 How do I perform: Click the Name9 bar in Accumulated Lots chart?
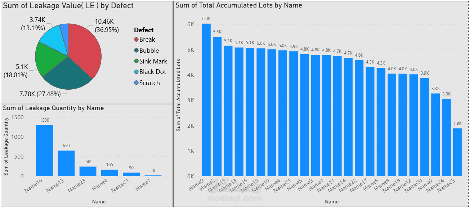click(x=206, y=100)
